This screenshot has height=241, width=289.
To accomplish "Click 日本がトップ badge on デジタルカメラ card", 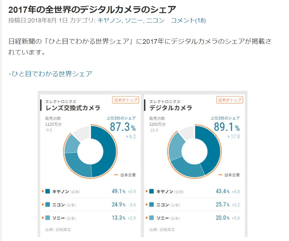I will (x=230, y=100).
